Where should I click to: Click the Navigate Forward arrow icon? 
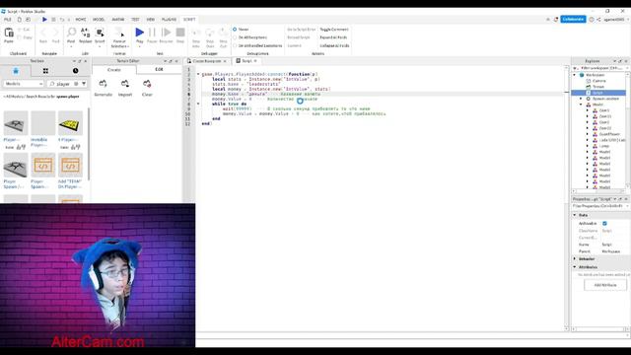click(x=55, y=33)
